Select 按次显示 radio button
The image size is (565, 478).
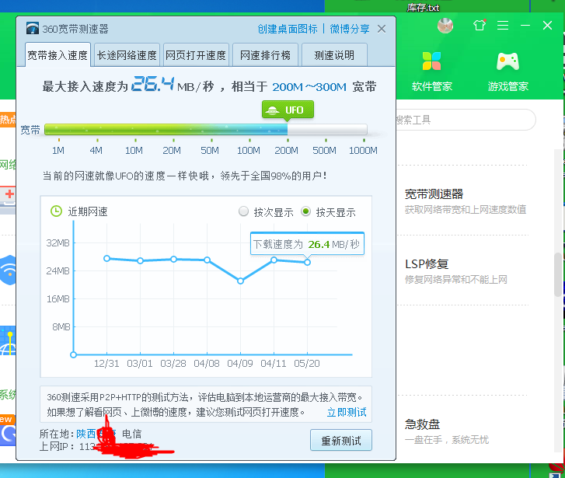243,211
